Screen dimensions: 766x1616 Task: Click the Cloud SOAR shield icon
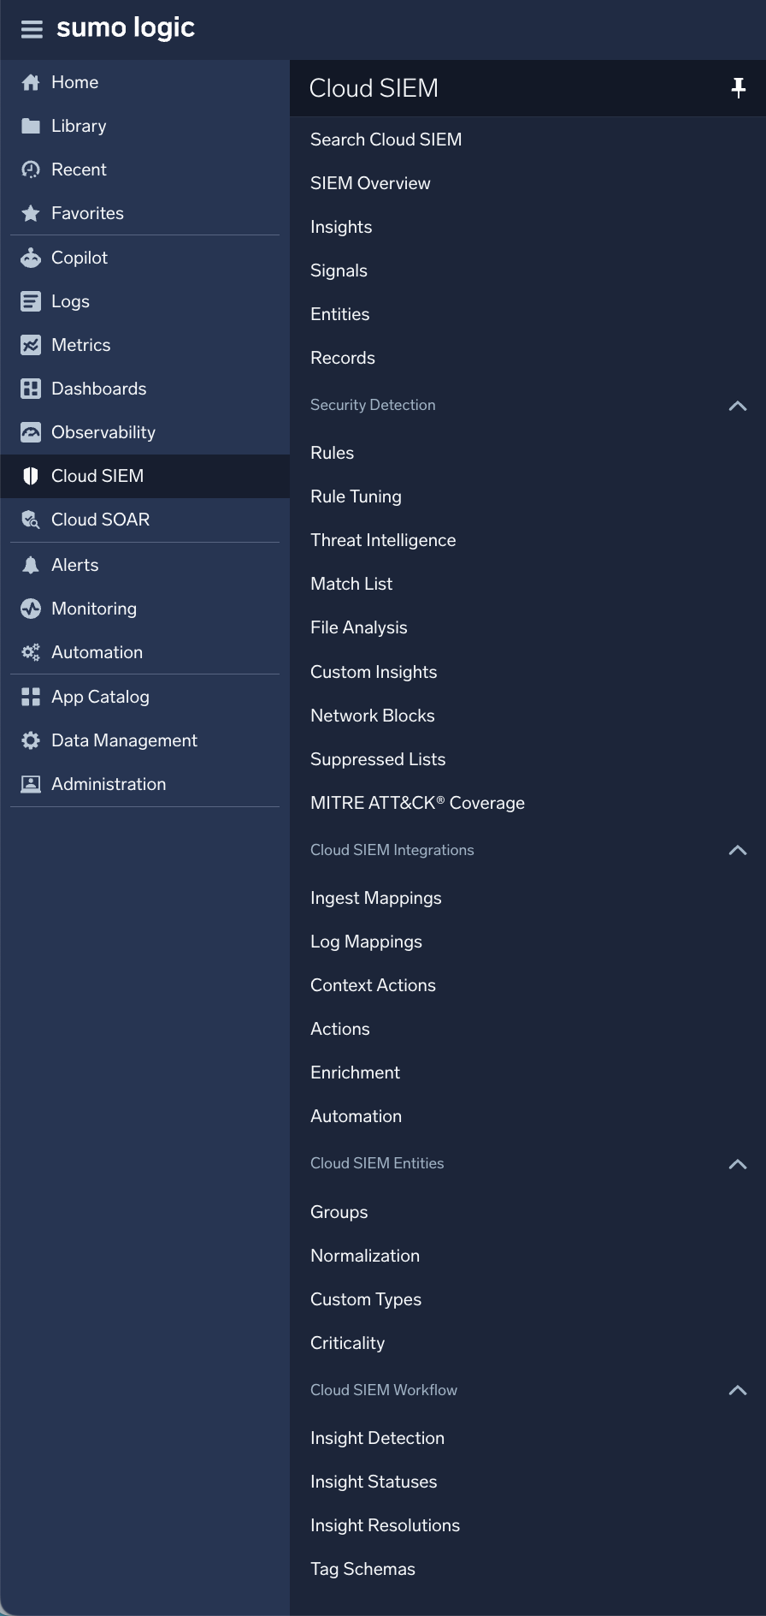click(x=31, y=520)
